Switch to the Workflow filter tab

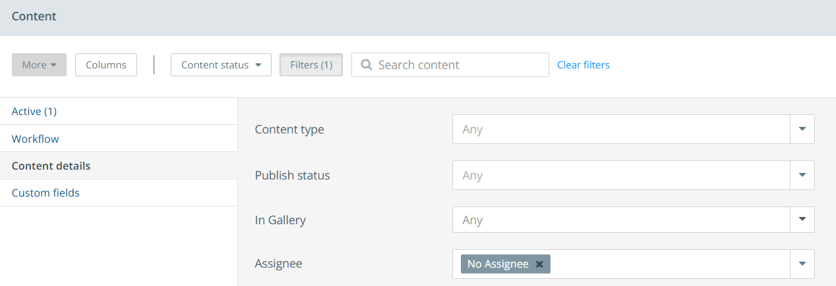coord(36,139)
